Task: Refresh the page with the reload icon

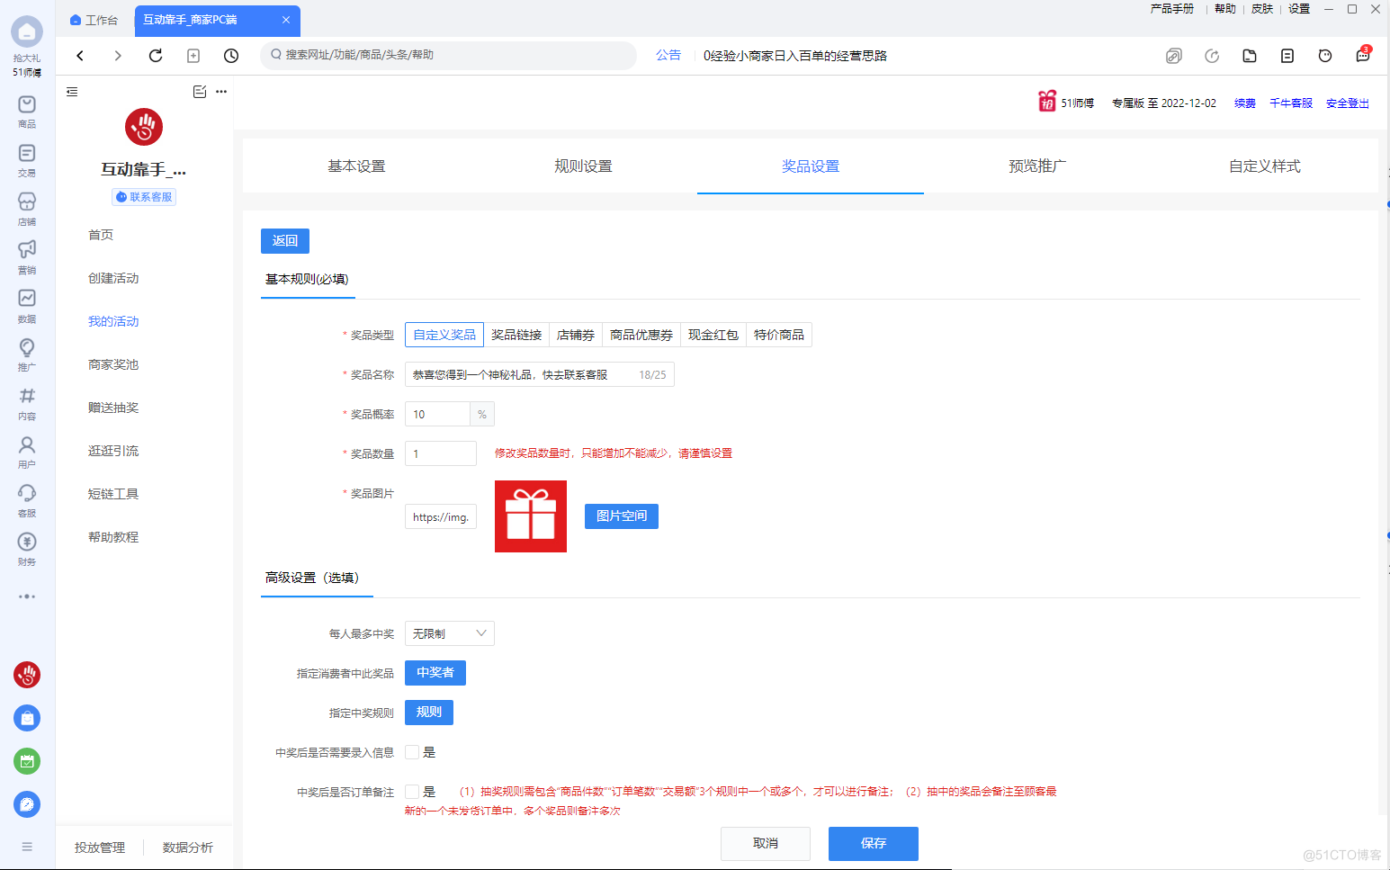Action: [155, 55]
